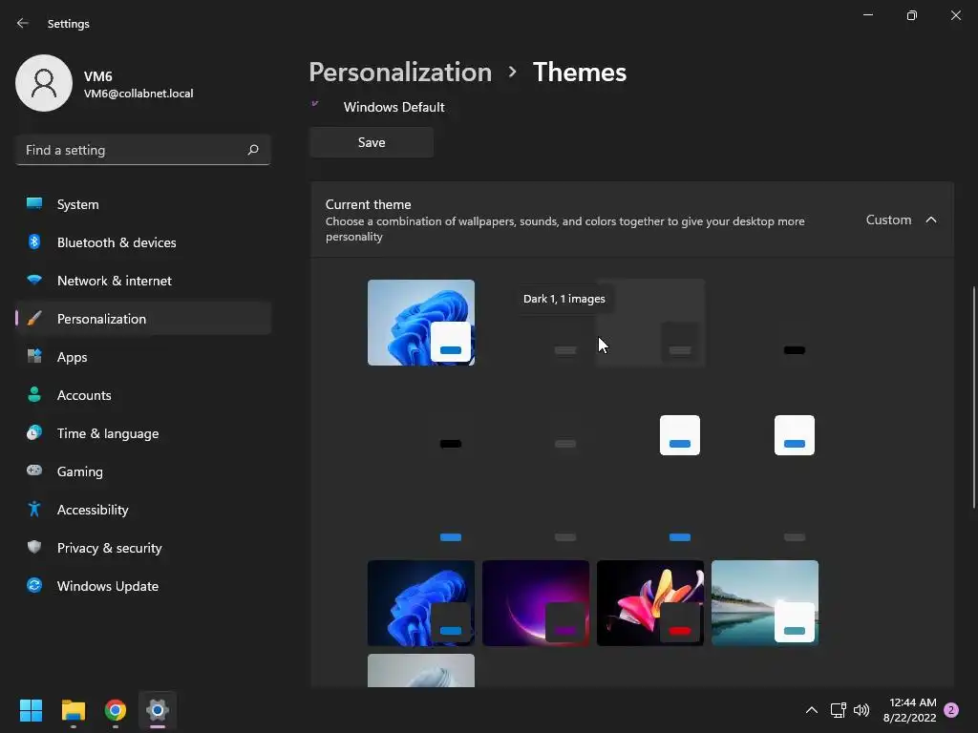Image resolution: width=978 pixels, height=733 pixels.
Task: Click the Settings gear taskbar icon
Action: pyautogui.click(x=158, y=710)
